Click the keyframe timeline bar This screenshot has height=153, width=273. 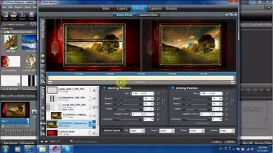tap(141, 78)
